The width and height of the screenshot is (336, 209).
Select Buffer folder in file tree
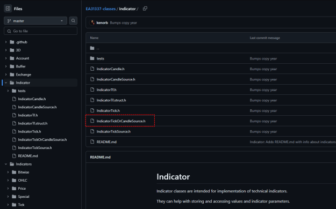[x=20, y=66]
